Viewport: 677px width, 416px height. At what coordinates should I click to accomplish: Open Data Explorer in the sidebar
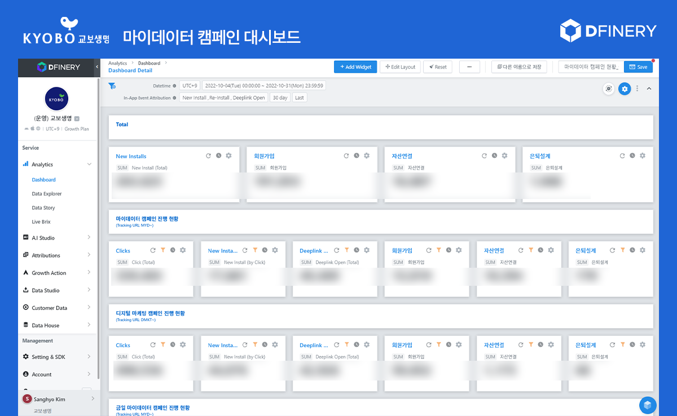pyautogui.click(x=47, y=194)
